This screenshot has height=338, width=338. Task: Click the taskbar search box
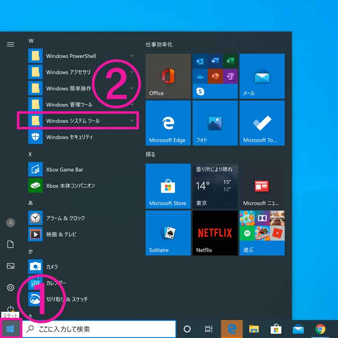(99, 329)
